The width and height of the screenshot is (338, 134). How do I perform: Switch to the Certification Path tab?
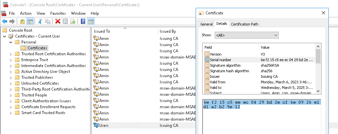coord(245,24)
